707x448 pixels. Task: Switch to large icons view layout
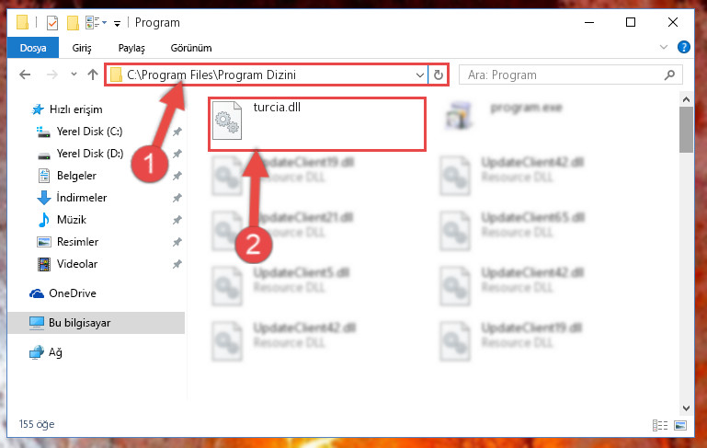(680, 425)
